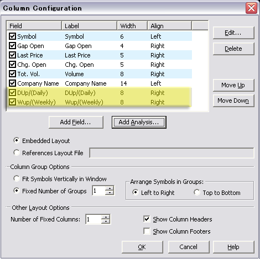
Task: Confirm with OK button
Action: pos(142,247)
